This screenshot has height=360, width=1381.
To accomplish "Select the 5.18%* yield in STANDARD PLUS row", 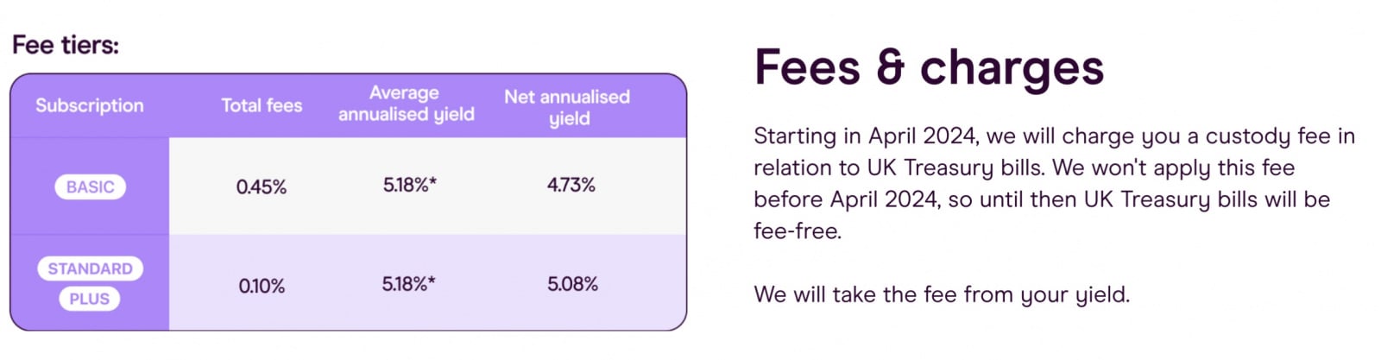I will point(409,283).
